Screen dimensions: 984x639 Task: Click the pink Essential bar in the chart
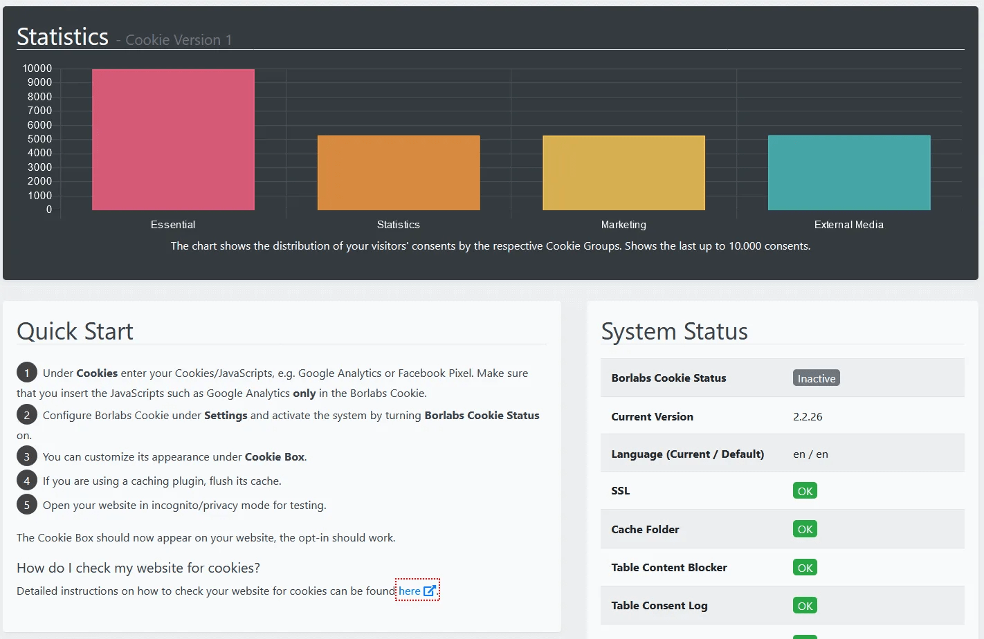pos(173,140)
